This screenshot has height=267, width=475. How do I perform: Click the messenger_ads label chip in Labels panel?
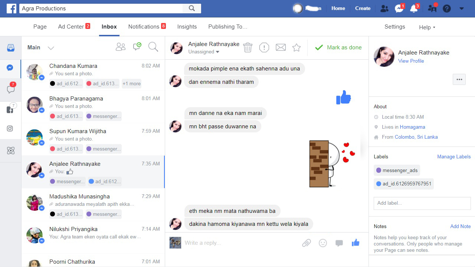(x=397, y=170)
